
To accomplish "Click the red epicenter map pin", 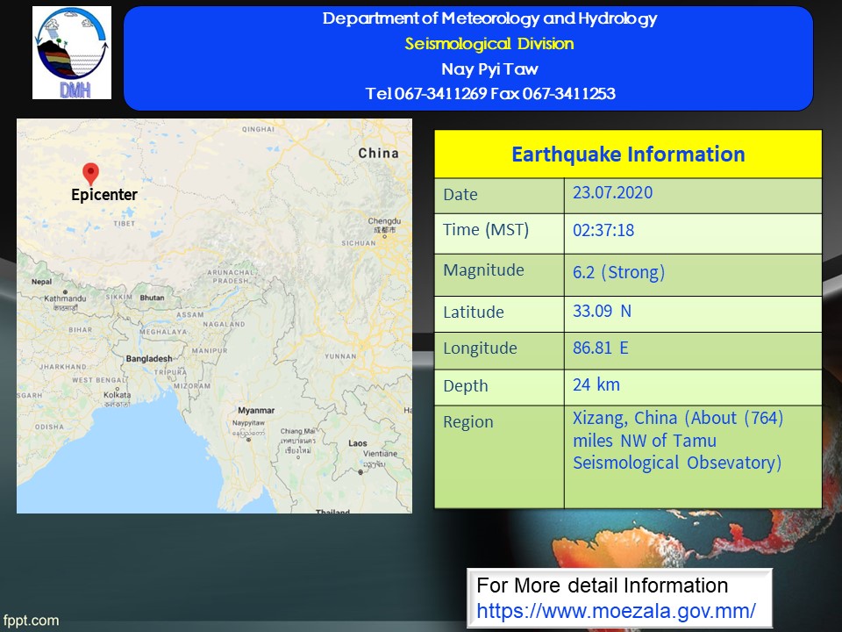I will point(90,174).
